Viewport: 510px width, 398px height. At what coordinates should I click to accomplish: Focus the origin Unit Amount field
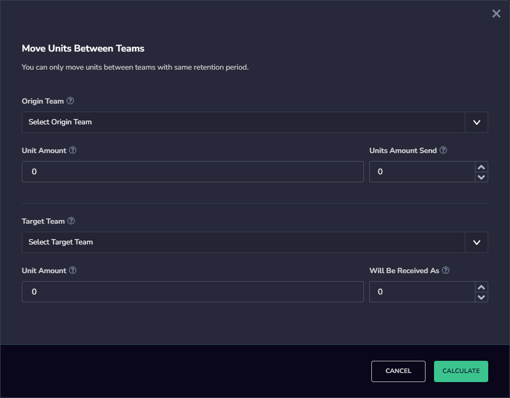click(192, 172)
